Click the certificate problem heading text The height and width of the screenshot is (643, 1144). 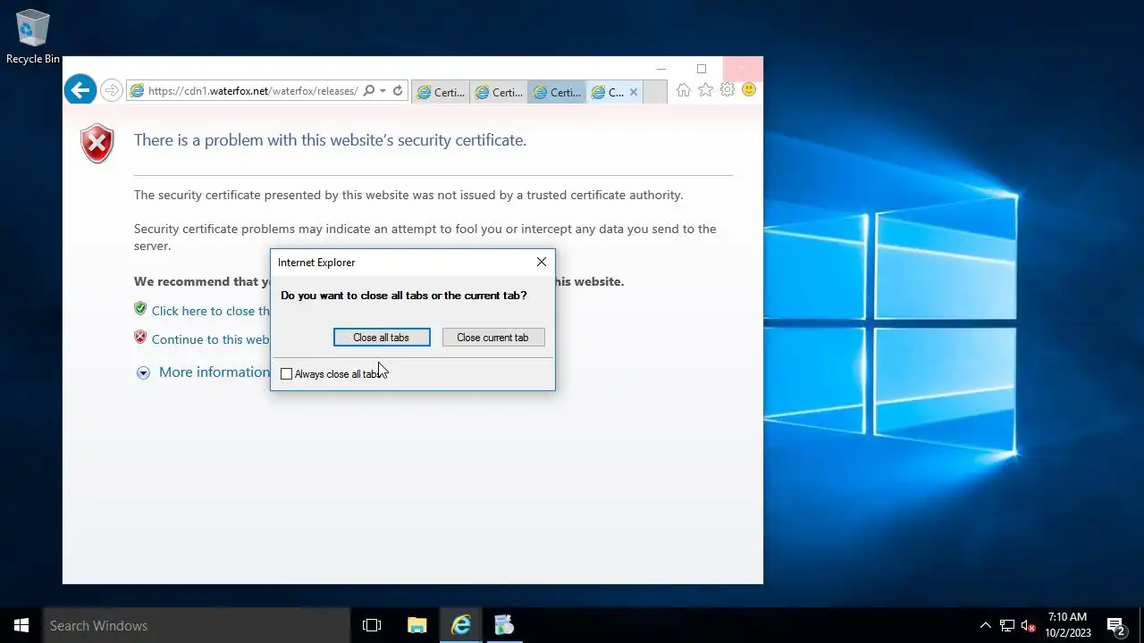[x=330, y=140]
